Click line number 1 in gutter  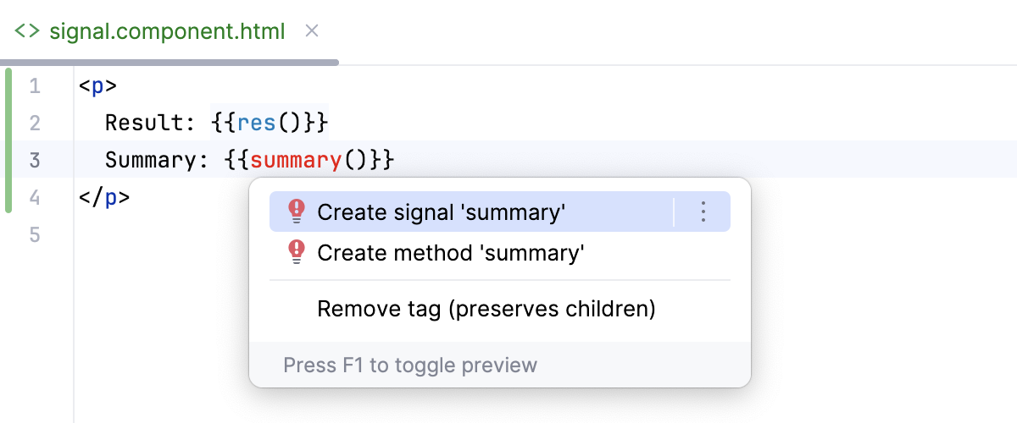pyautogui.click(x=35, y=86)
